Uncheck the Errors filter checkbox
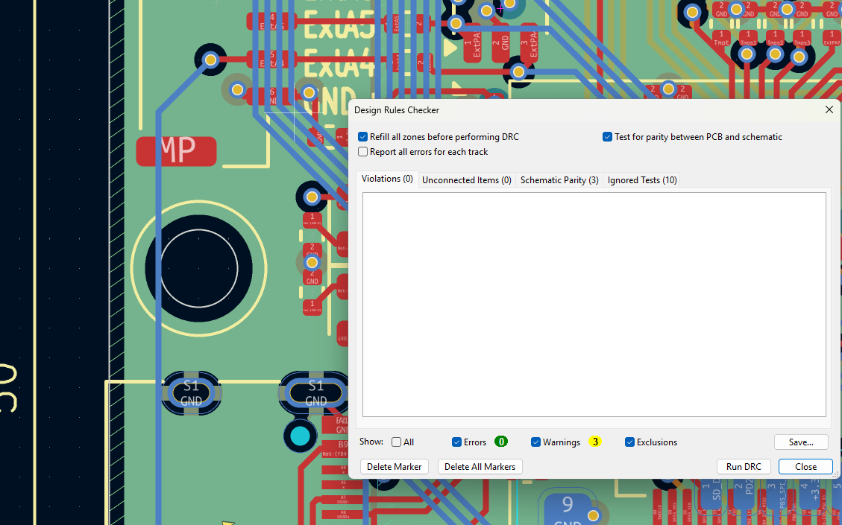 456,442
